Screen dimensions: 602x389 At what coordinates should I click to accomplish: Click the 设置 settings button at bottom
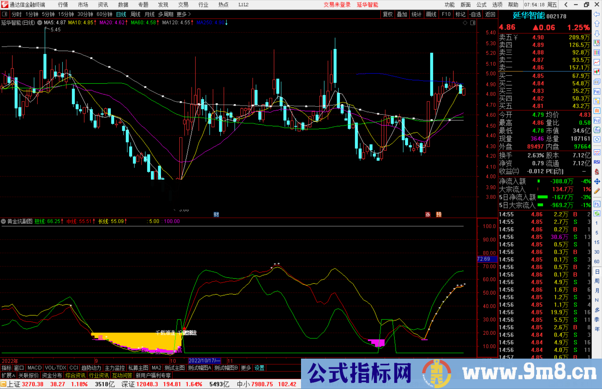[259, 368]
